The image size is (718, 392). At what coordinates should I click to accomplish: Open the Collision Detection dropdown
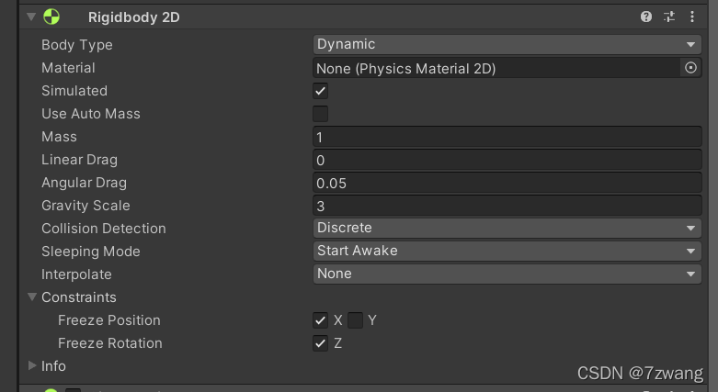507,228
